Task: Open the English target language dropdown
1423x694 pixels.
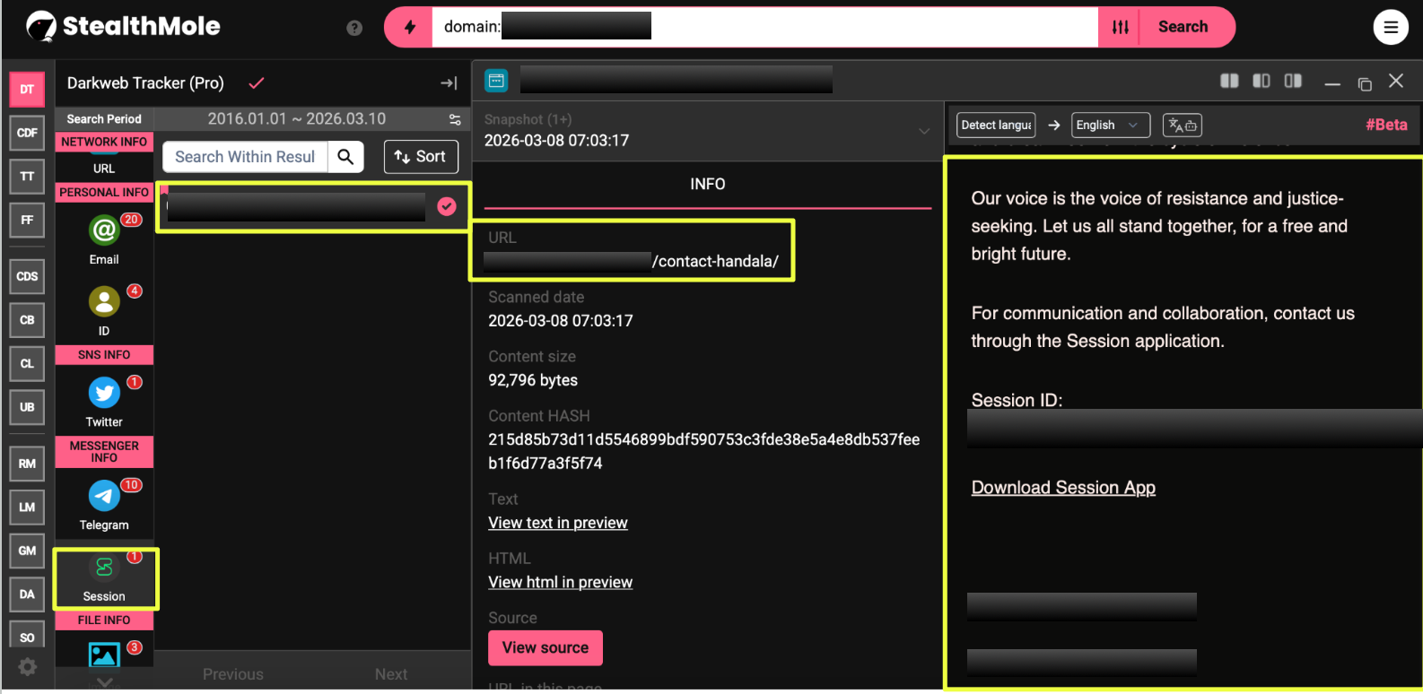Action: [1109, 126]
